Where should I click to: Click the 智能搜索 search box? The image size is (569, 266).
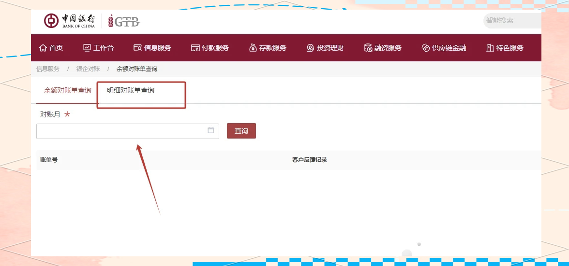tap(512, 21)
